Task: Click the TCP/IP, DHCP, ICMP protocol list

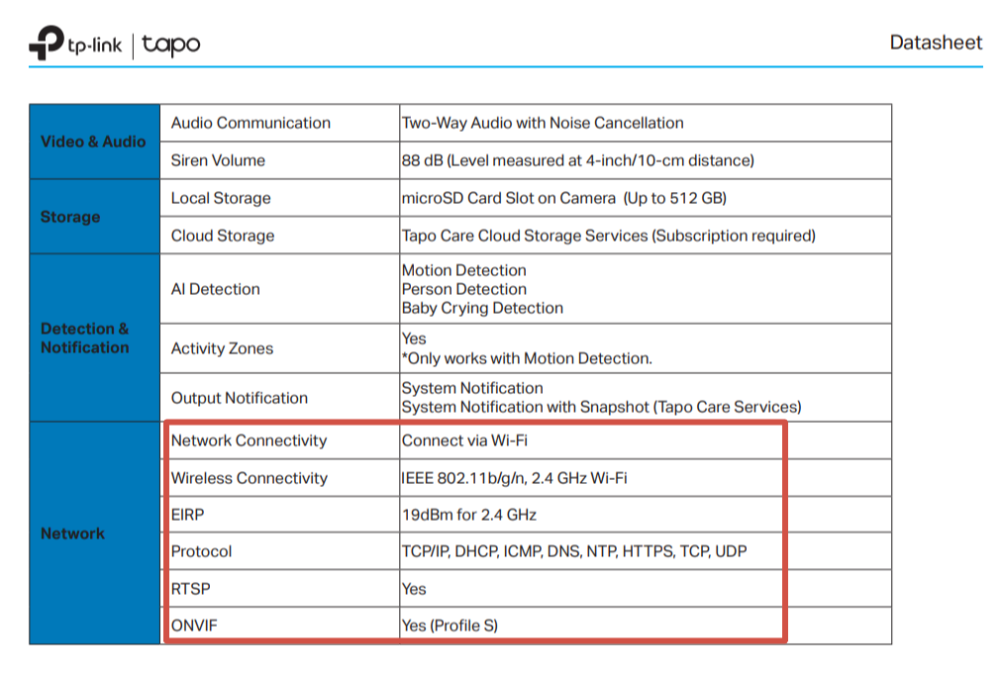Action: click(x=574, y=551)
